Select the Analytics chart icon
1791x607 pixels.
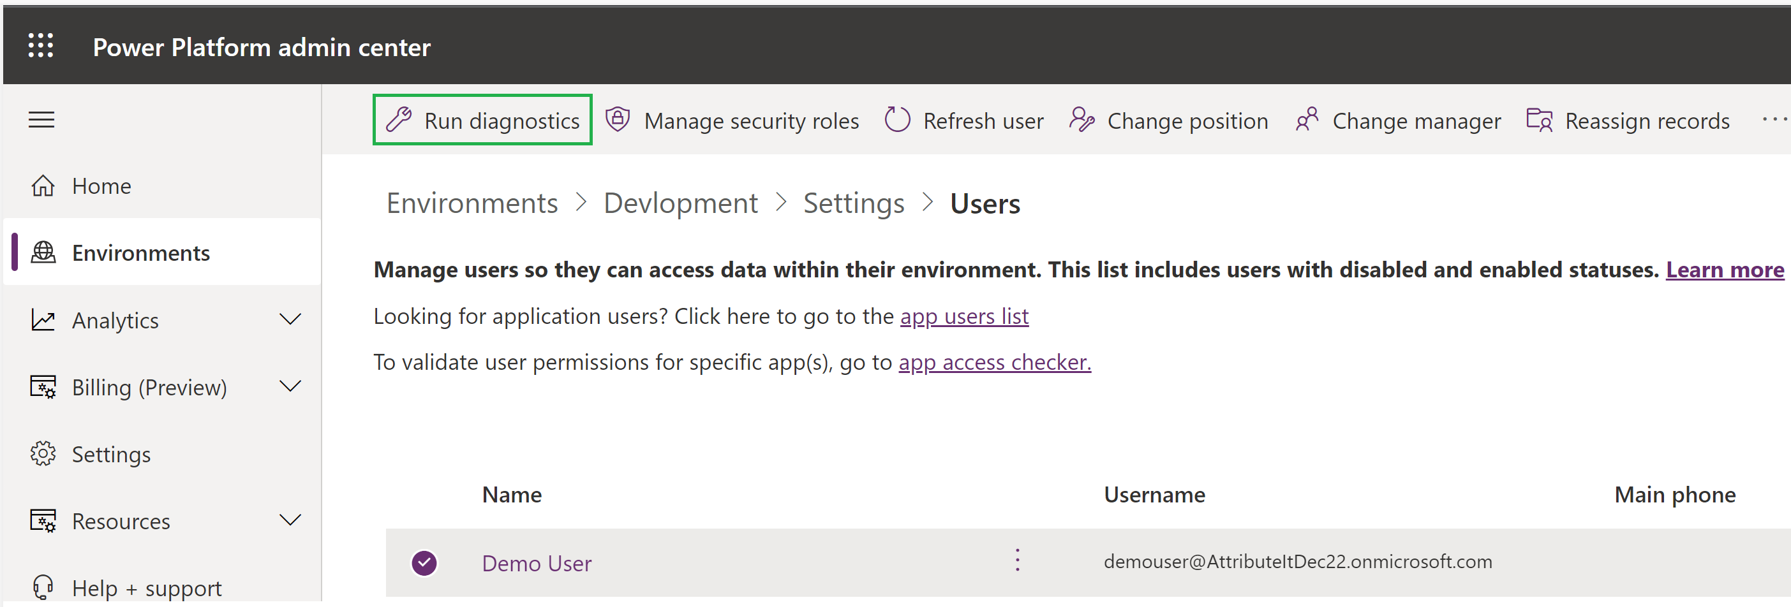tap(43, 319)
